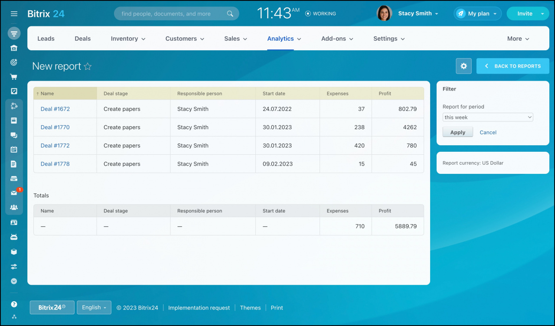Expand the Analytics menu

pos(284,39)
